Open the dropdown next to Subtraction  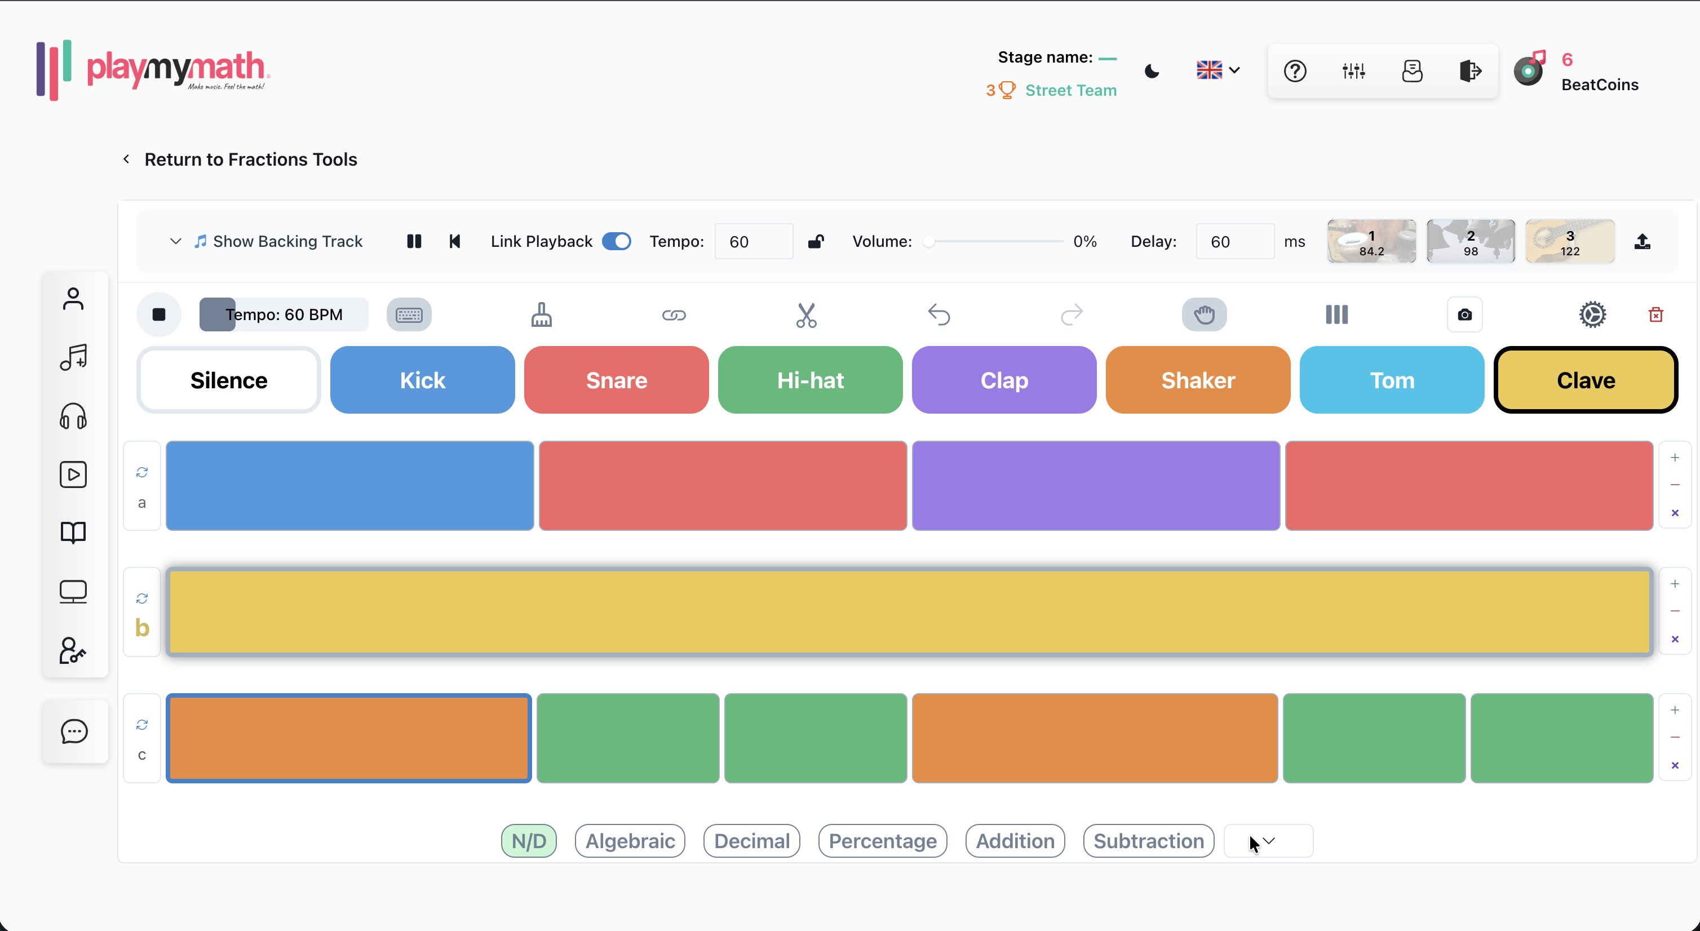point(1268,841)
